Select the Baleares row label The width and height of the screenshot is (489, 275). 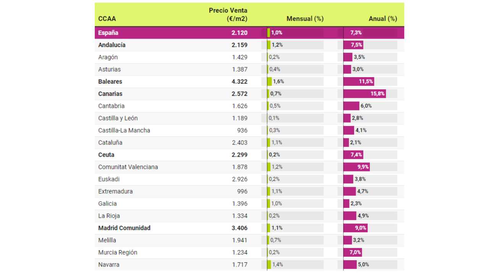coord(110,82)
